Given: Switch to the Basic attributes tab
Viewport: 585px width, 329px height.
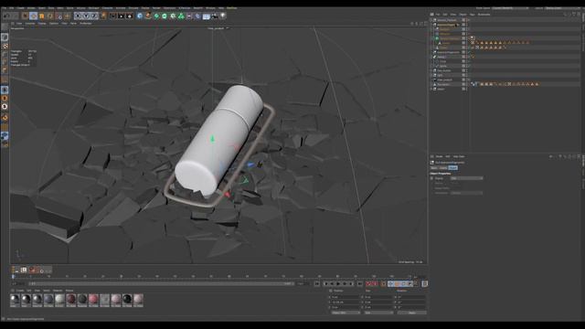Looking at the screenshot, I should click(x=434, y=168).
